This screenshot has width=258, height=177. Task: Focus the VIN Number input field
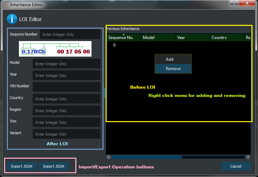[x=66, y=87]
